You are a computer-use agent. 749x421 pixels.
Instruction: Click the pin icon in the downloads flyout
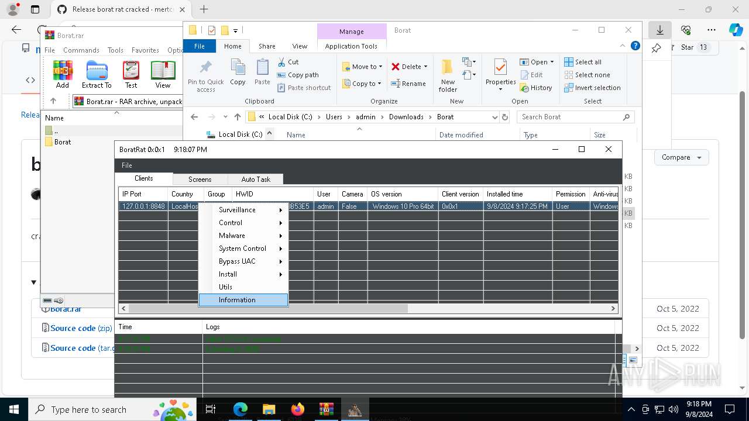[656, 48]
